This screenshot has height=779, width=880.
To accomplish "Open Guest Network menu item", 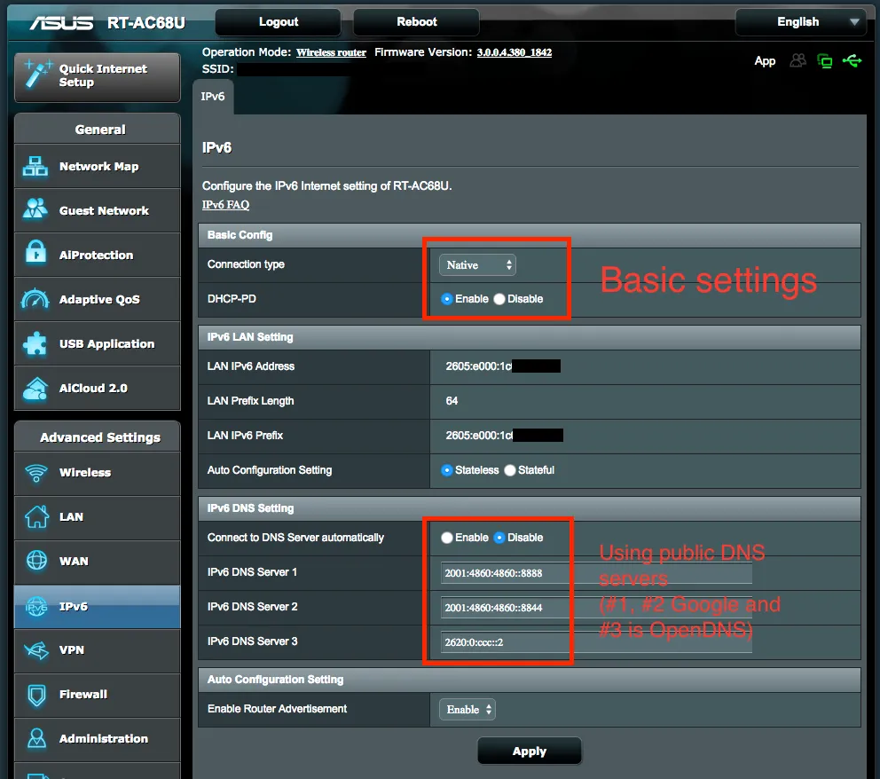I will pyautogui.click(x=97, y=210).
